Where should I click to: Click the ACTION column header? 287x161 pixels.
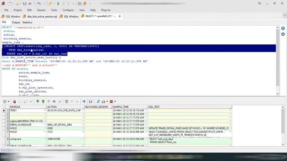click(x=65, y=107)
